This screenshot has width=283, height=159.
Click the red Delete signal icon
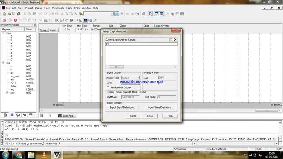tap(175, 39)
